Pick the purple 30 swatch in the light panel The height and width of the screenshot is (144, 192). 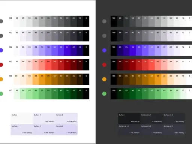point(67,50)
